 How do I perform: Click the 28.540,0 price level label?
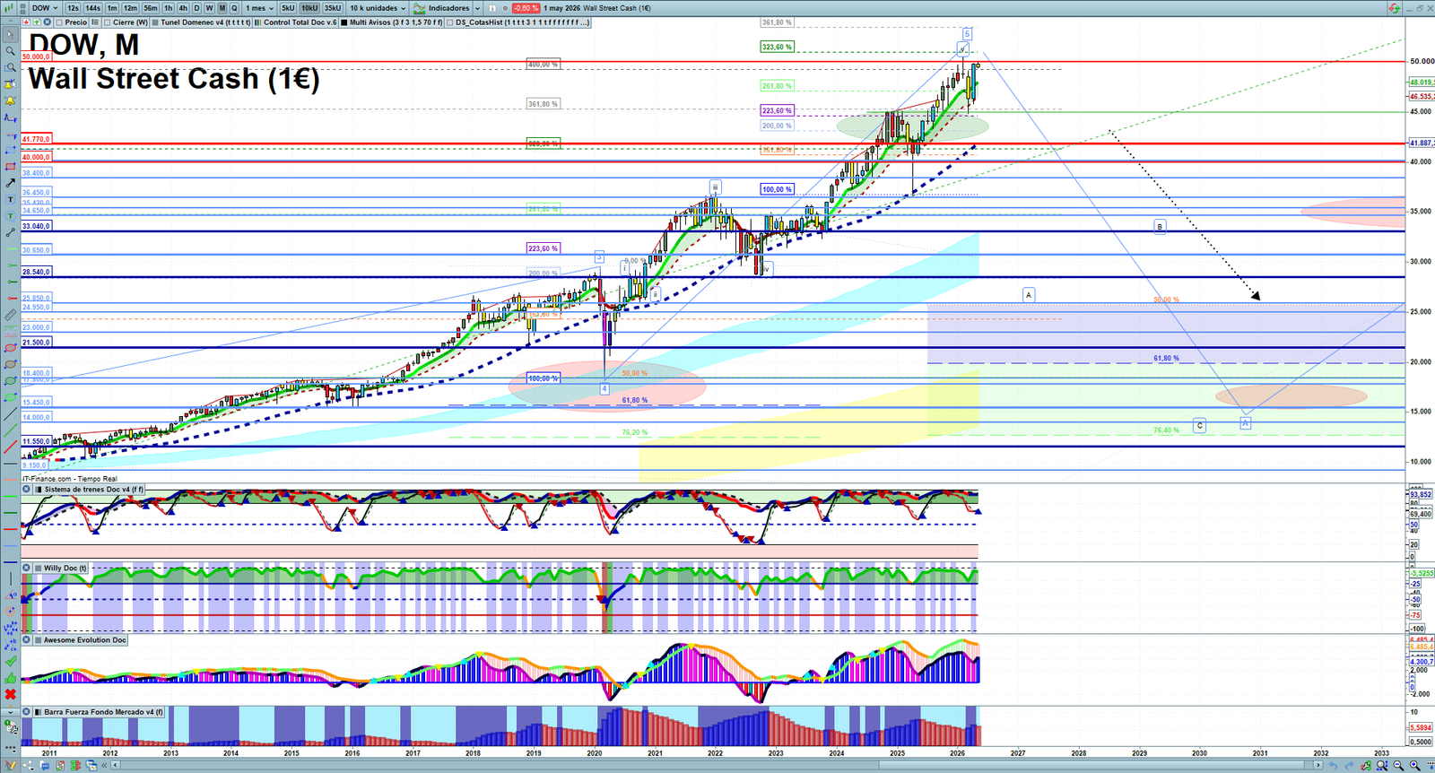pyautogui.click(x=37, y=272)
